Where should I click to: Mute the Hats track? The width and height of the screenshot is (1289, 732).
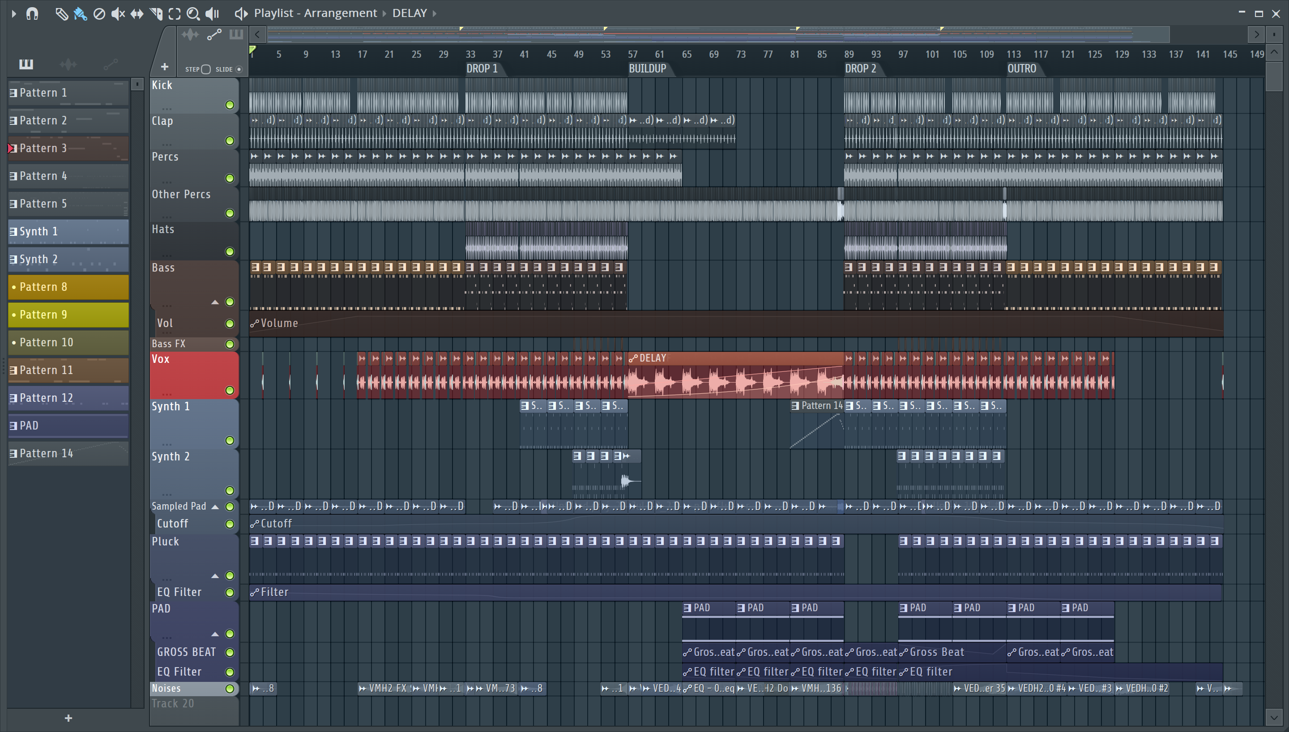(x=230, y=252)
